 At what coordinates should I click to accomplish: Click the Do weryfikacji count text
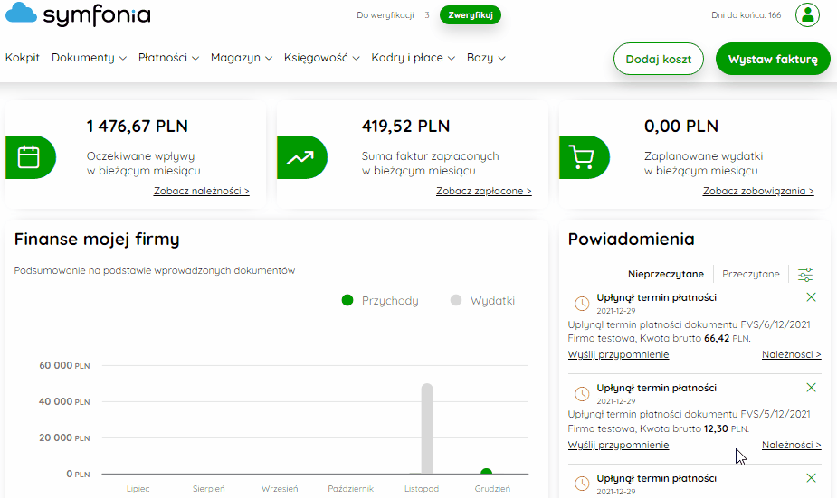(x=393, y=15)
